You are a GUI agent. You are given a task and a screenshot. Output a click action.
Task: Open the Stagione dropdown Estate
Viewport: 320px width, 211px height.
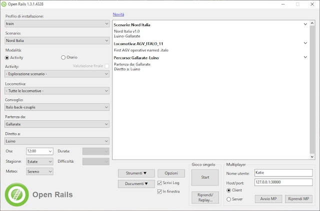click(x=39, y=162)
